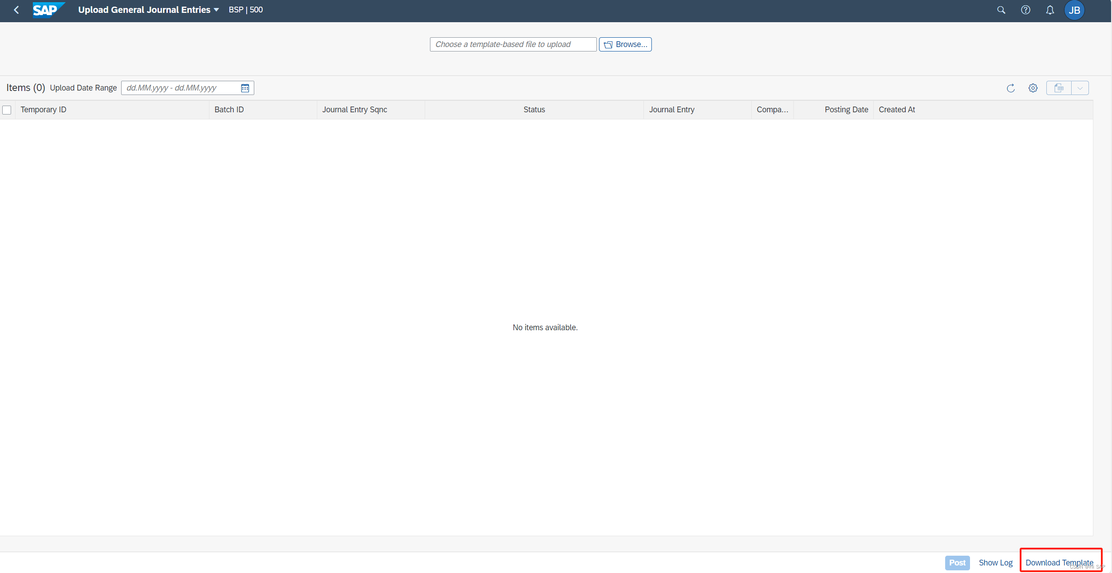The image size is (1112, 573).
Task: Open the notifications bell
Action: (1050, 10)
